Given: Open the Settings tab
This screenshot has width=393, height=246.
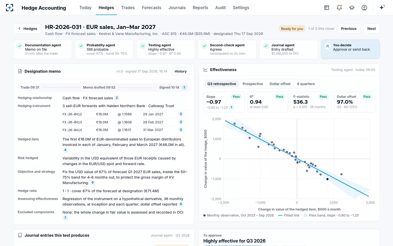Looking at the screenshot, I should 241,8.
